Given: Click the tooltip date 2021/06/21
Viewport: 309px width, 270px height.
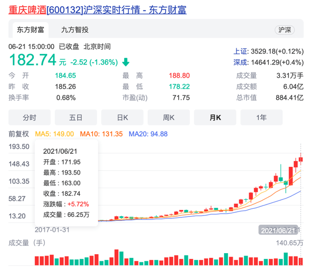Looking at the screenshot, I should (60, 151).
